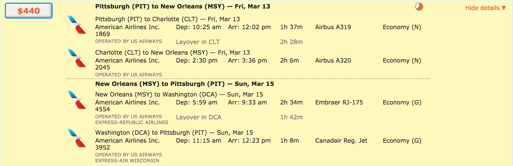Screen dimensions: 513x166
Task: Select New Orleans to Pittsburgh return heading
Action: coord(184,84)
